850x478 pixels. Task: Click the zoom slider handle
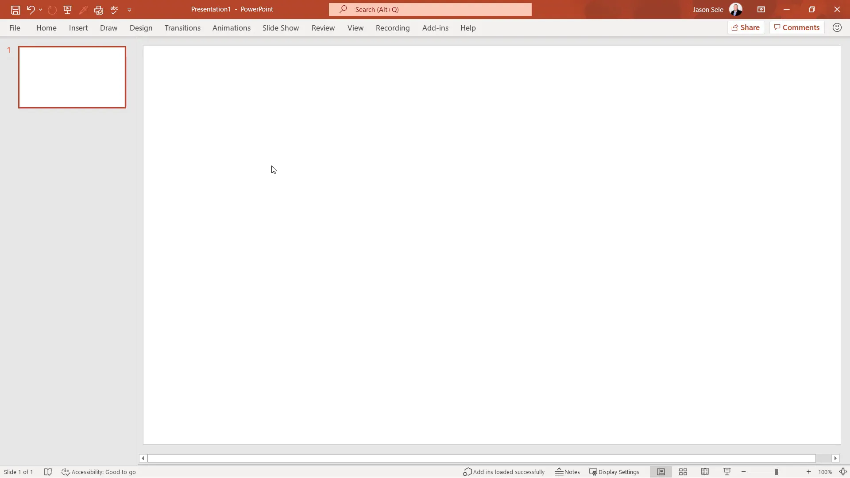tap(776, 472)
